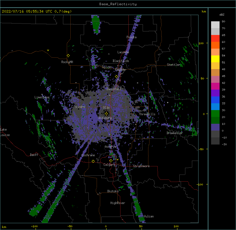Click the HighRiver town label
Screen dimensions: 236x230
pos(118,203)
